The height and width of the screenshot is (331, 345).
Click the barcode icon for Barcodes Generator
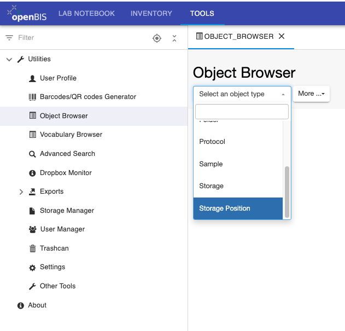coord(32,97)
